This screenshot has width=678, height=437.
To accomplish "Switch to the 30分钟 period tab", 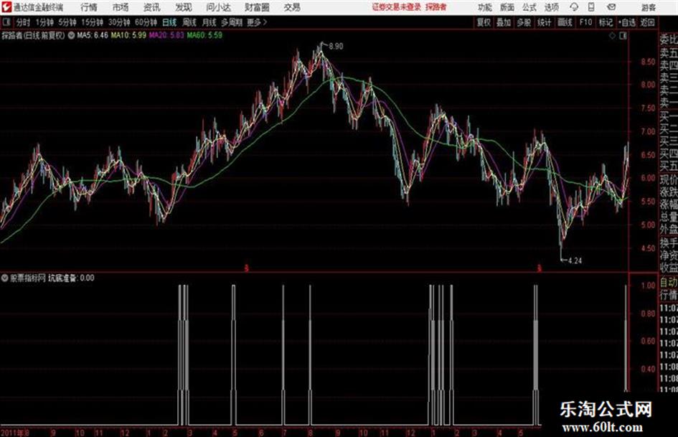I will pos(119,22).
